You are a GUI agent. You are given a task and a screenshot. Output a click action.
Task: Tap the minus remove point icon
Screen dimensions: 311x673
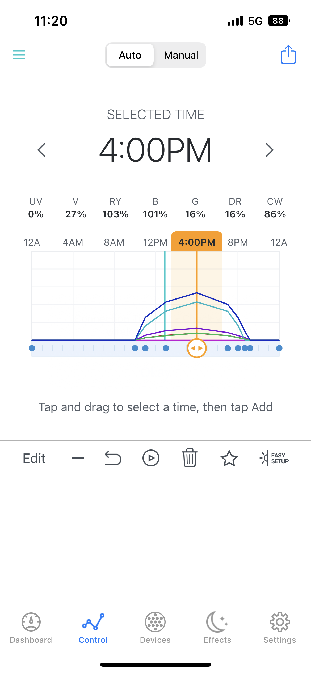(x=78, y=458)
